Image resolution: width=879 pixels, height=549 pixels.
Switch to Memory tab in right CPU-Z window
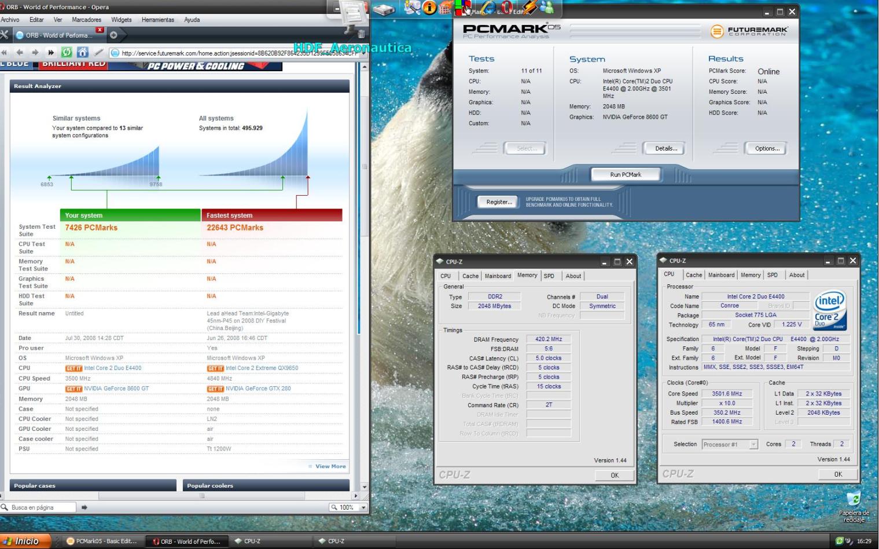click(x=751, y=275)
